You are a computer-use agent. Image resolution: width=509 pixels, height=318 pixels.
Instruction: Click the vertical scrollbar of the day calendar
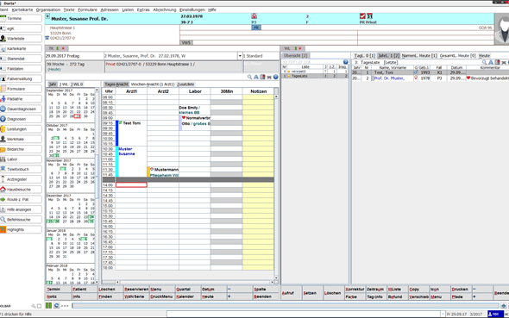point(276,187)
